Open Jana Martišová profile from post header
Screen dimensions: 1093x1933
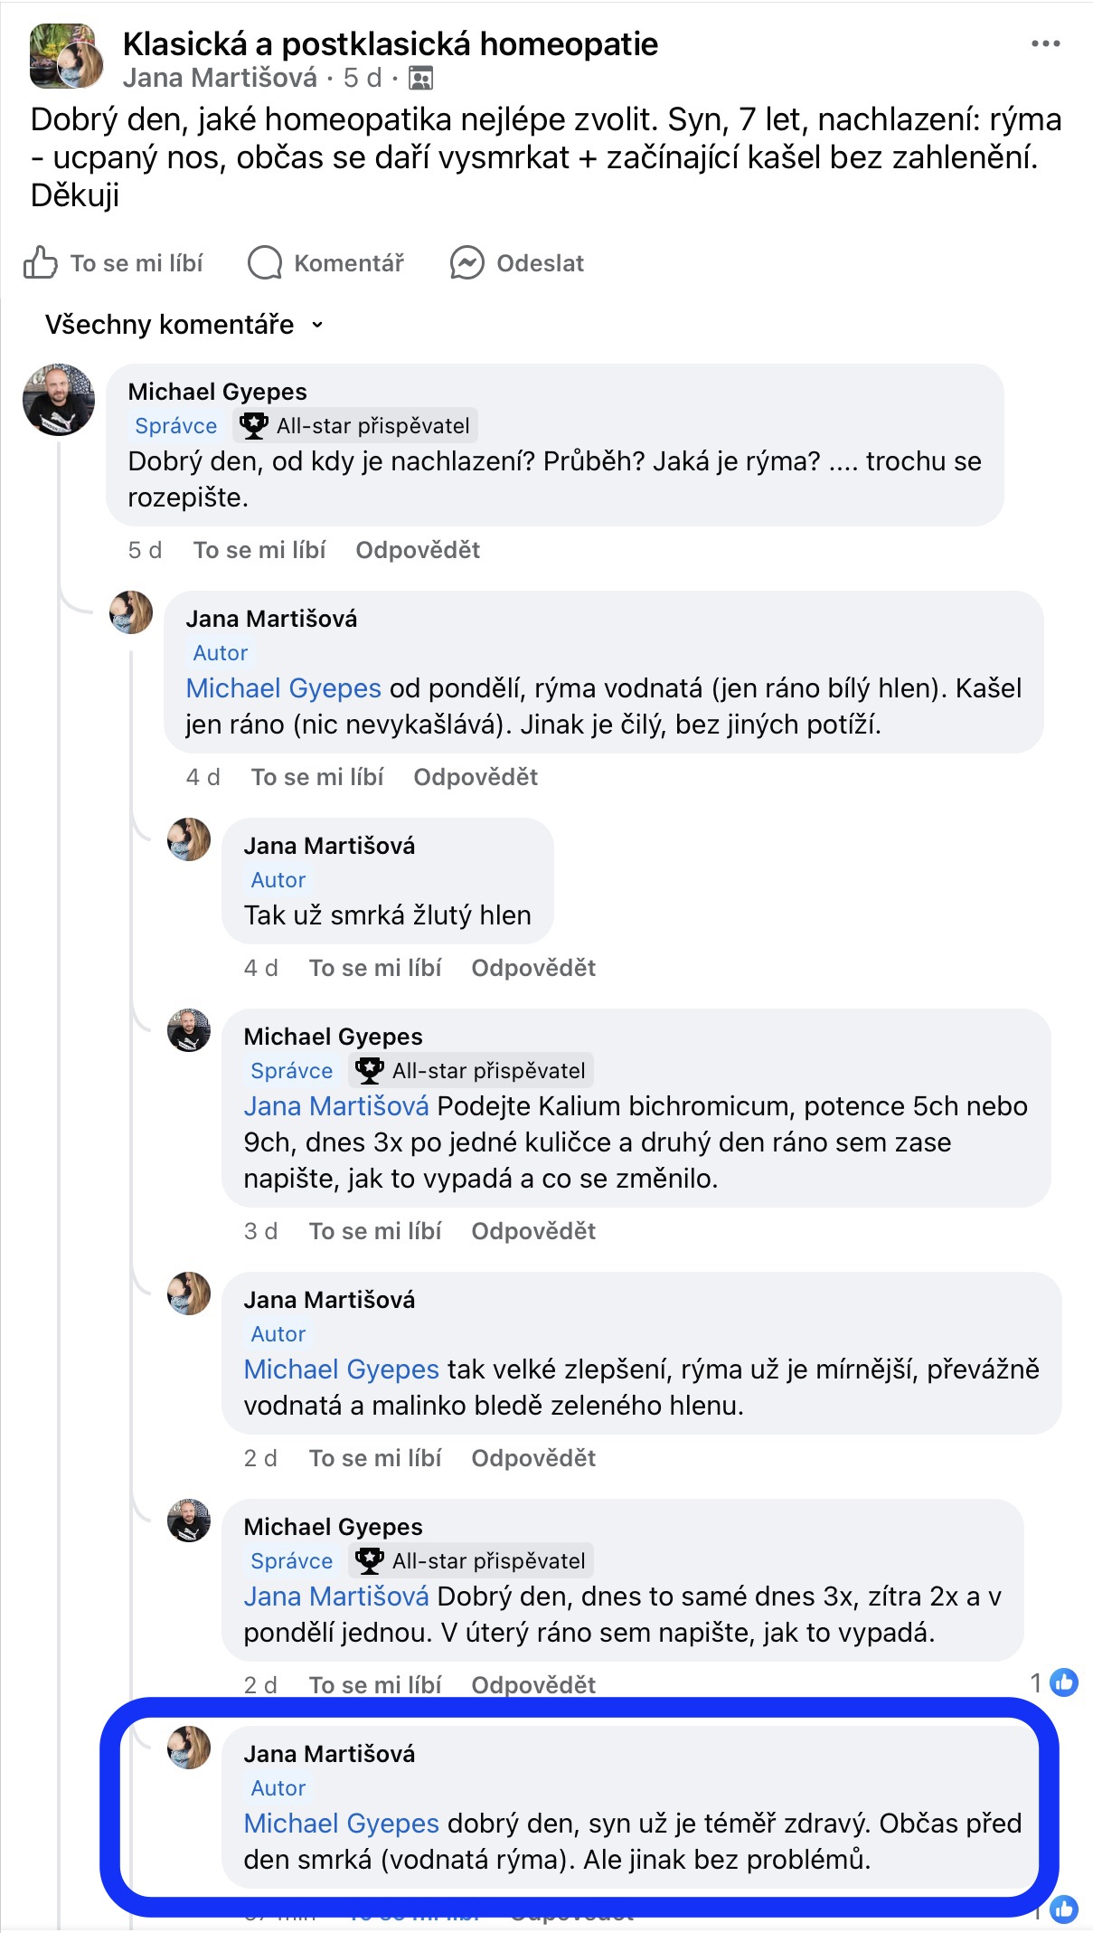[220, 79]
